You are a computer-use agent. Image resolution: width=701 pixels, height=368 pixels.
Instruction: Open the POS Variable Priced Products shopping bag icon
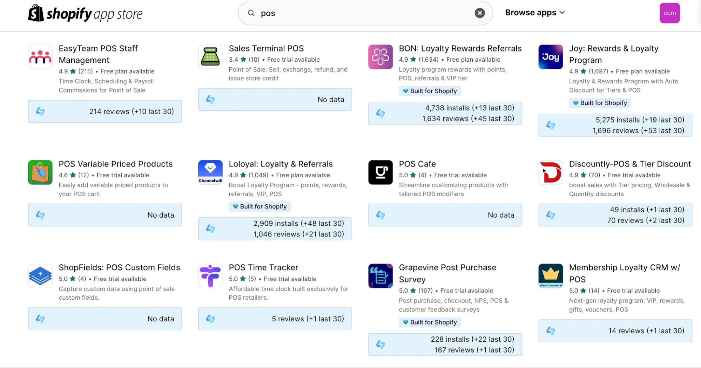[40, 172]
